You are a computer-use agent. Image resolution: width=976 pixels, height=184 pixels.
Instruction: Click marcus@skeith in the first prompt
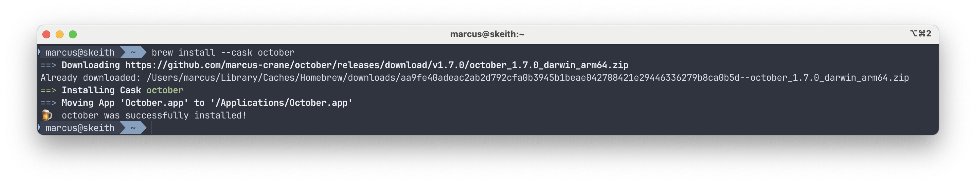(x=80, y=53)
